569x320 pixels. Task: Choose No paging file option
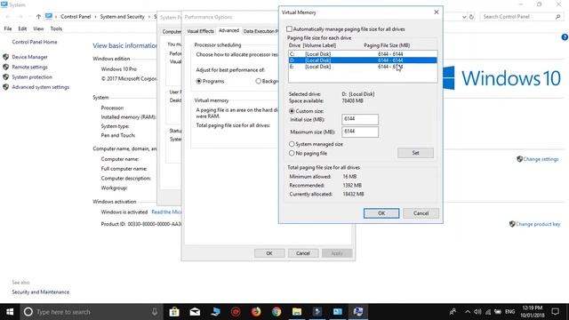[292, 154]
